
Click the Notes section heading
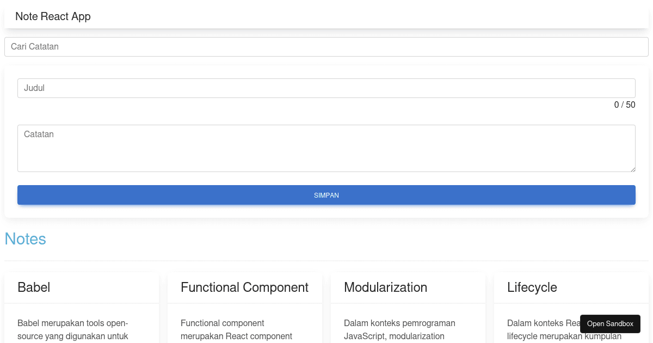tap(25, 239)
